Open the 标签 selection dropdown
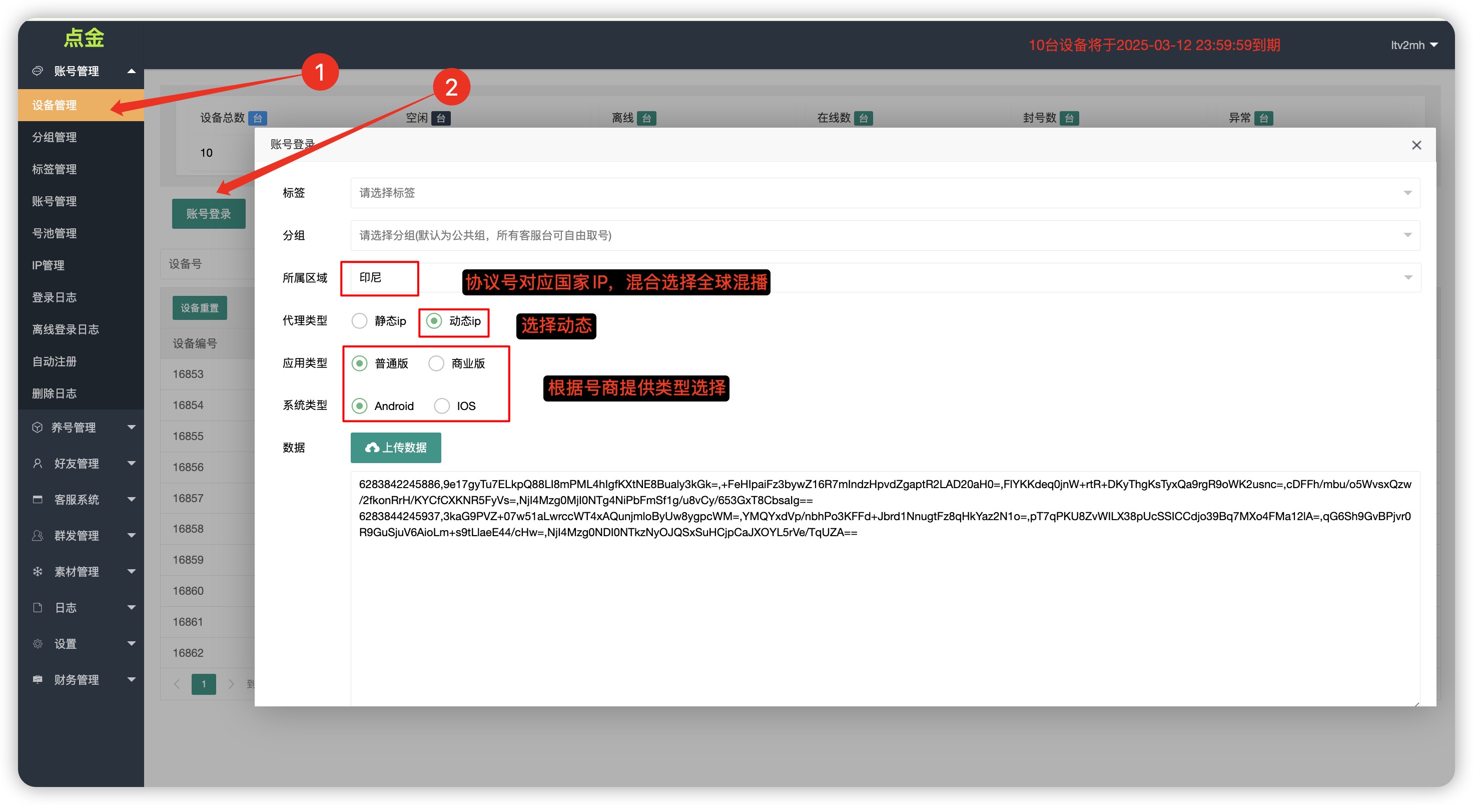1473x805 pixels. point(884,193)
